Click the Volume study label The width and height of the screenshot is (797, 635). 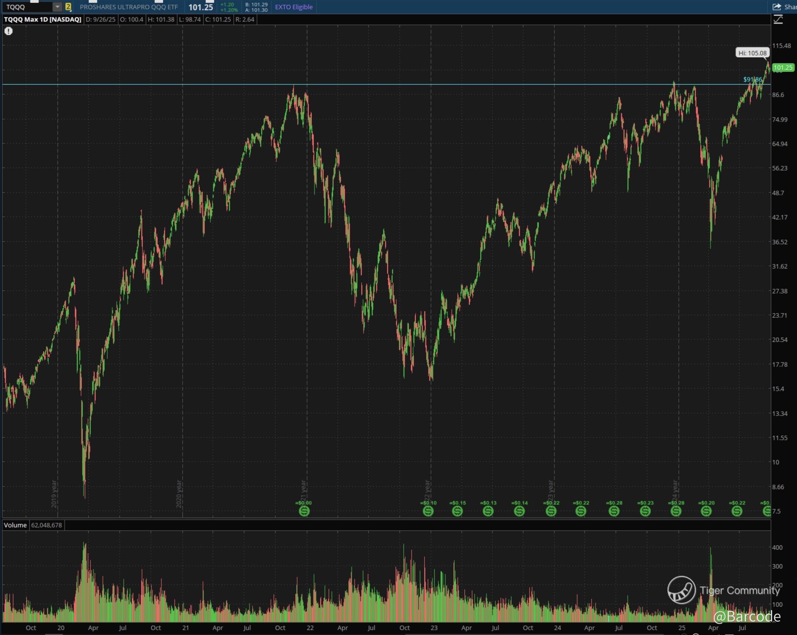click(15, 525)
